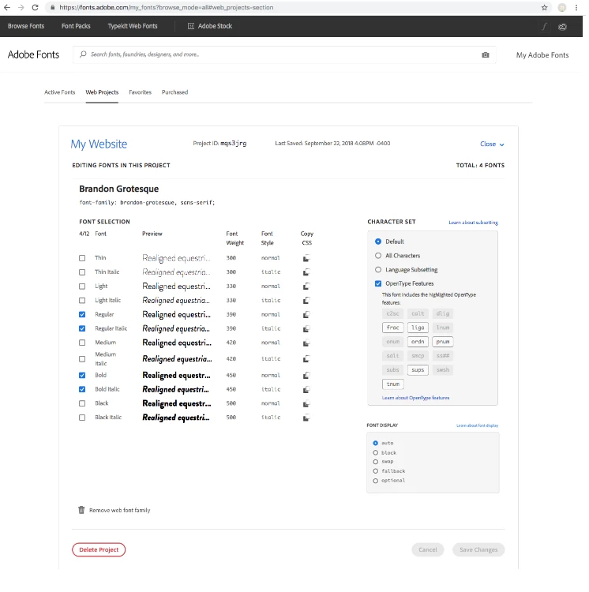Click the browser address bar URL
This screenshot has height=592, width=589.
tap(166, 8)
